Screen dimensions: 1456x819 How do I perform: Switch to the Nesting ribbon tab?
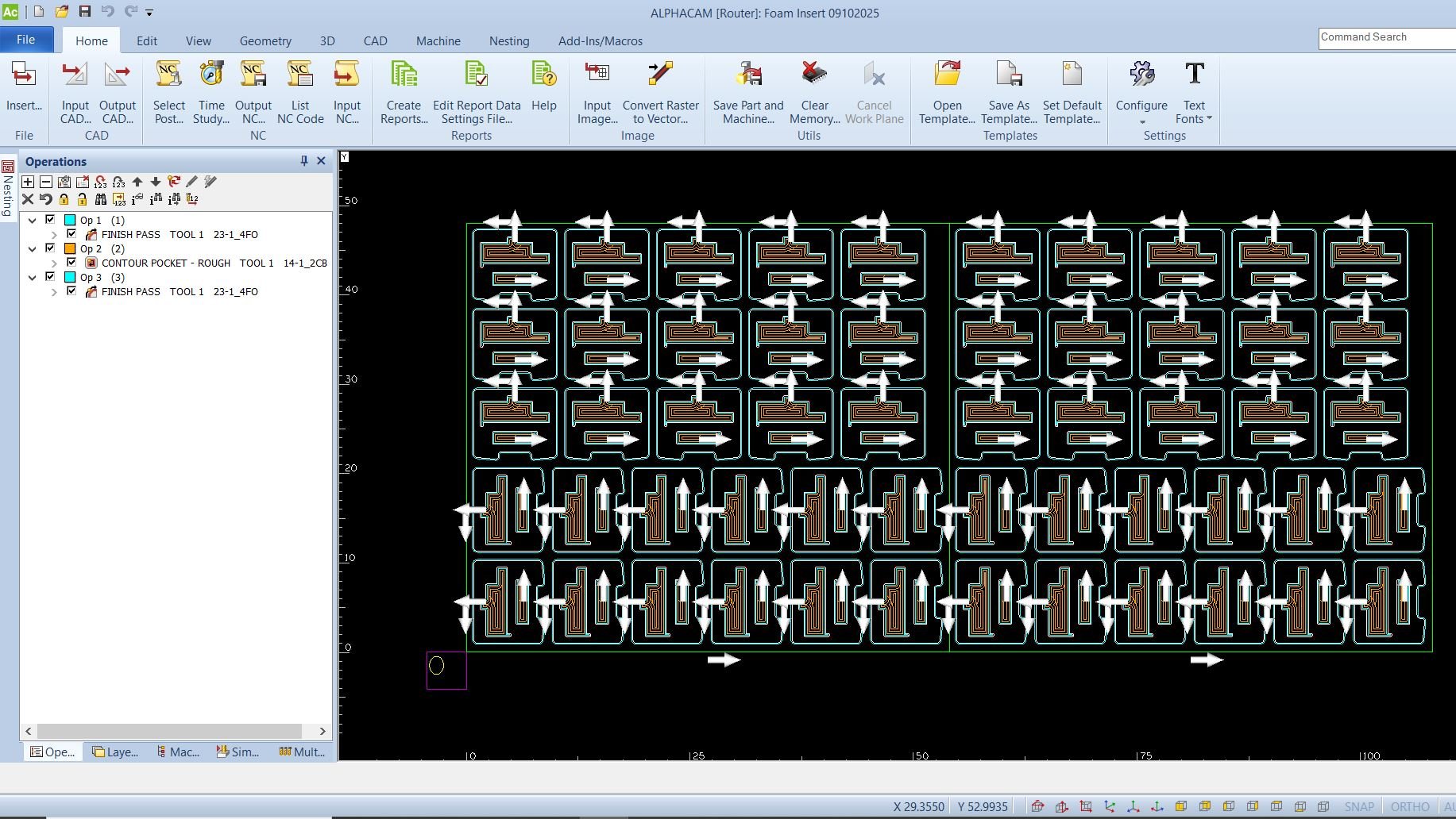point(509,40)
